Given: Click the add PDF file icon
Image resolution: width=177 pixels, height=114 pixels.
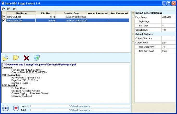Looking at the screenshot, I should [x=5, y=58].
